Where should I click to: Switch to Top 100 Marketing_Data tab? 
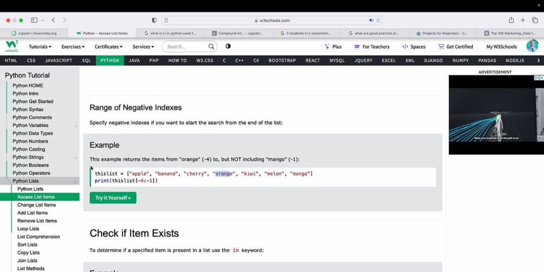coord(510,33)
